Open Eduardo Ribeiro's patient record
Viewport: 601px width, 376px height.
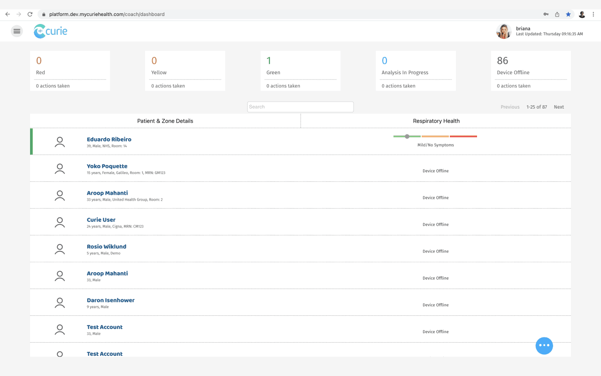[x=109, y=139]
